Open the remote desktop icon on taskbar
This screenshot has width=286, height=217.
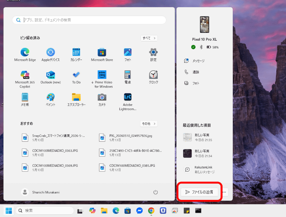(175, 211)
